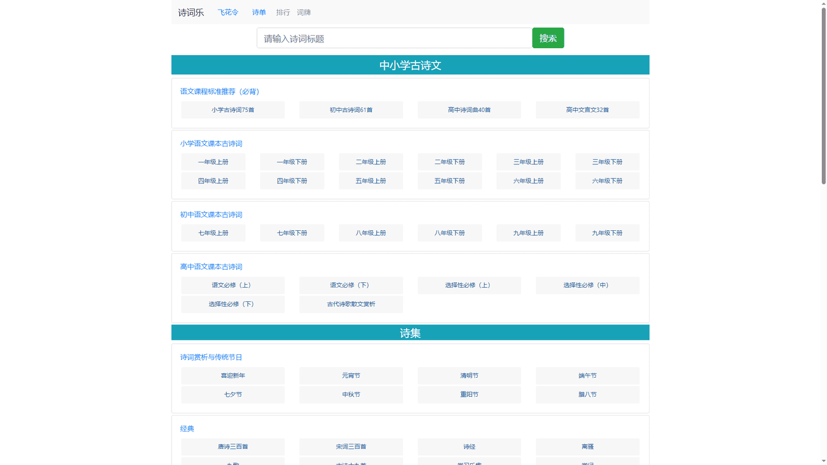Open the 中秋节 collection
The height and width of the screenshot is (465, 827).
[x=351, y=394]
